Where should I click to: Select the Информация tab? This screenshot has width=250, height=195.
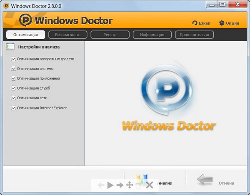point(152,35)
